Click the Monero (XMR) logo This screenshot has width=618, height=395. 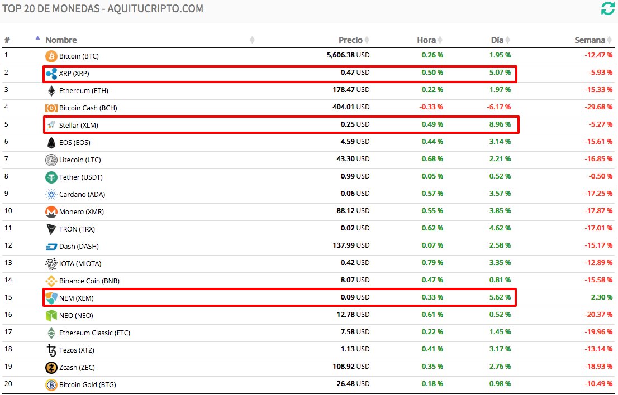[51, 211]
